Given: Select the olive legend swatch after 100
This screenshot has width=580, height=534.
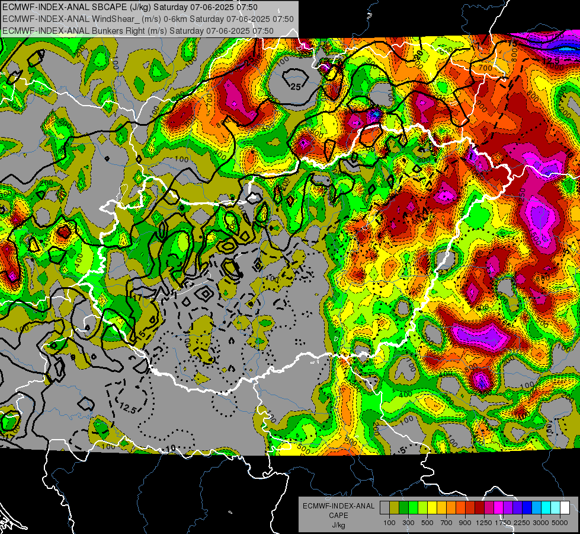Looking at the screenshot, I should pyautogui.click(x=395, y=508).
